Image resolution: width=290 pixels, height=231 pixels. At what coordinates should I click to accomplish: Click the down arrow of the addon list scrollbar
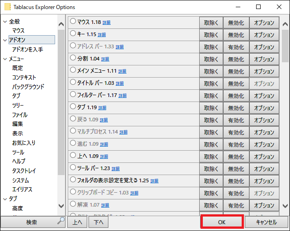click(285, 206)
